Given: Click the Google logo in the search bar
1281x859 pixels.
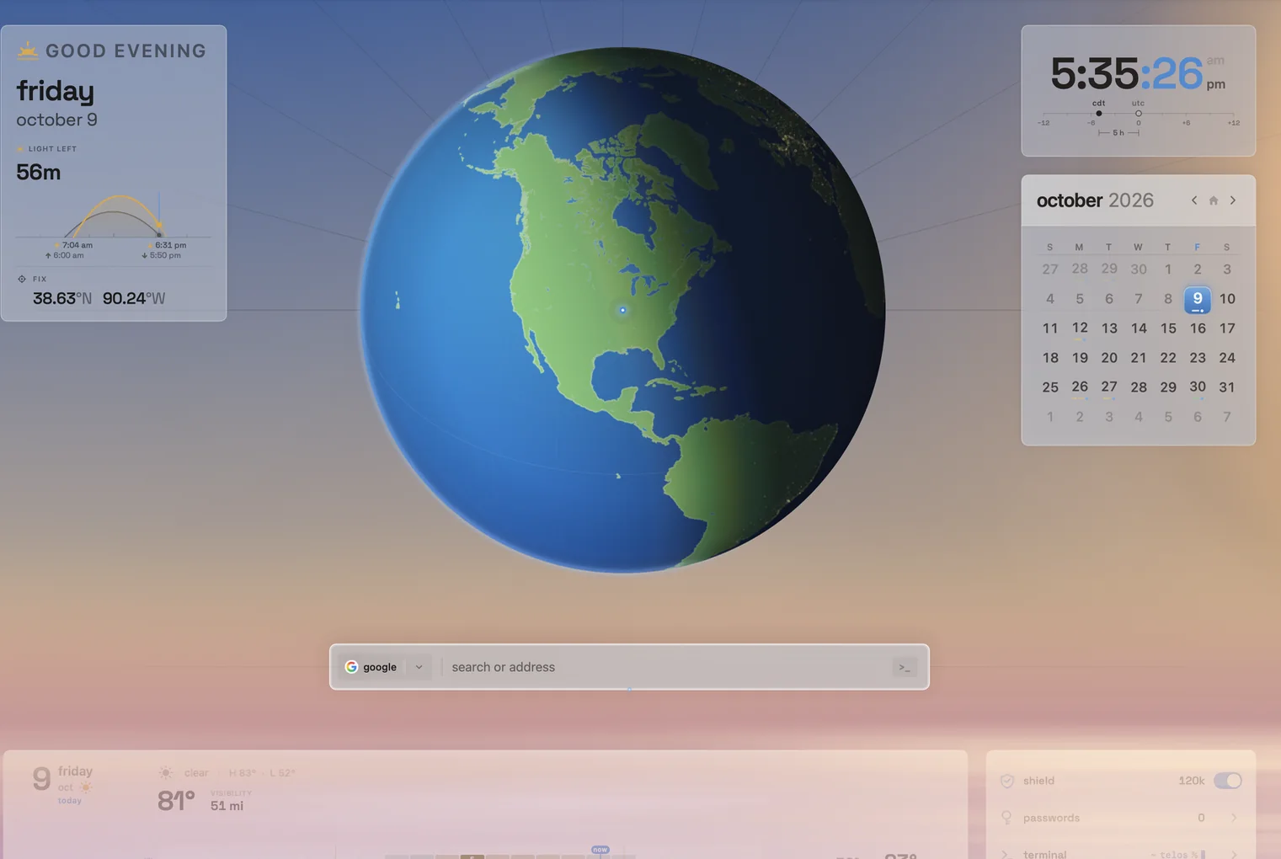Looking at the screenshot, I should 351,667.
